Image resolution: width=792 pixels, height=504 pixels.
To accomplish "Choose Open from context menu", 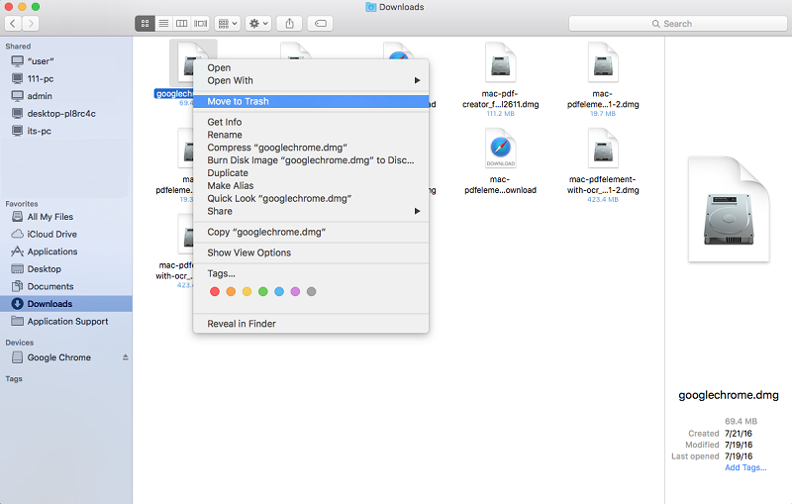I will 311,67.
